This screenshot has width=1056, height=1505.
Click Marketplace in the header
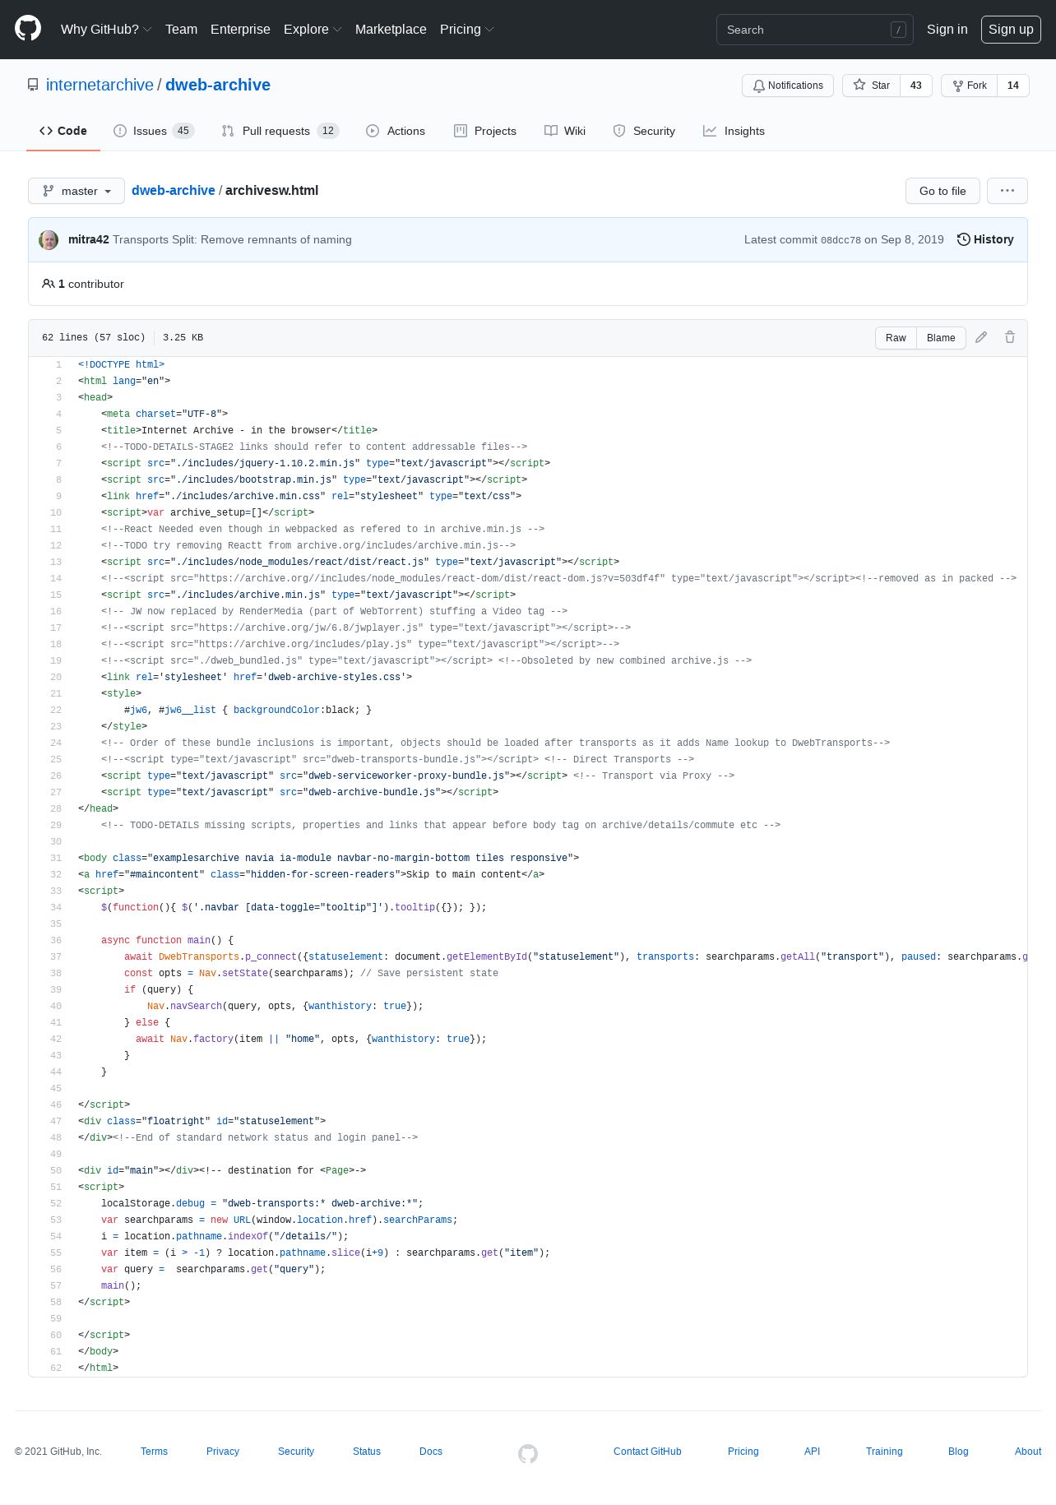point(391,29)
